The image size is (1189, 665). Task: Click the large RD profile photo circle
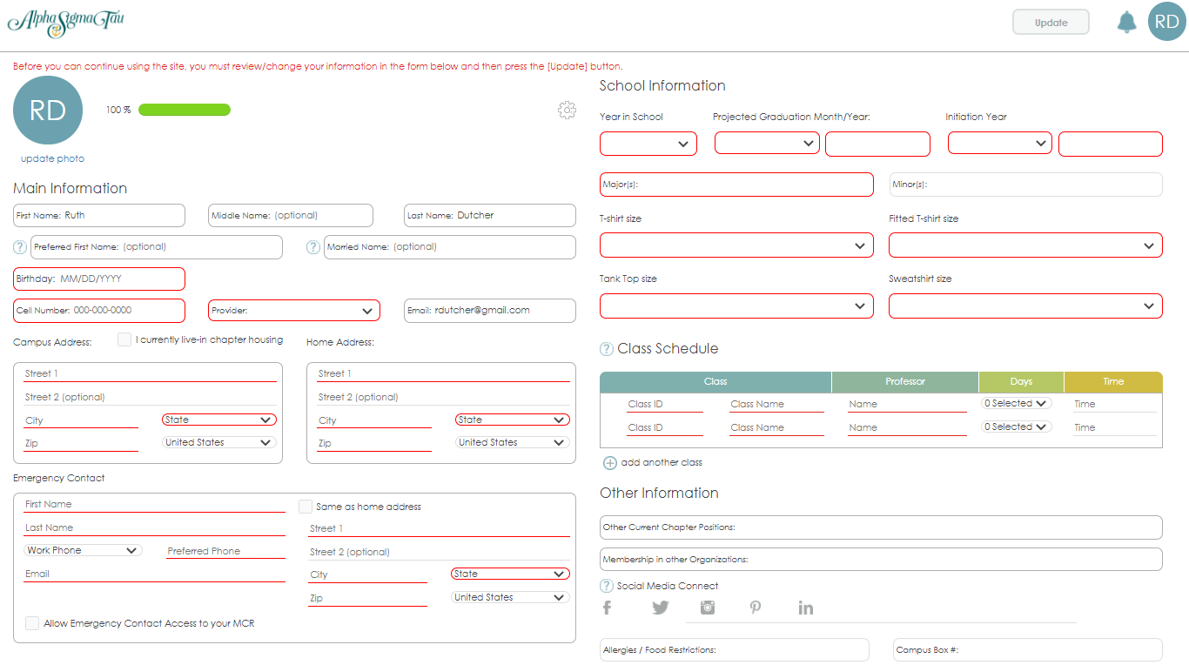(x=48, y=110)
